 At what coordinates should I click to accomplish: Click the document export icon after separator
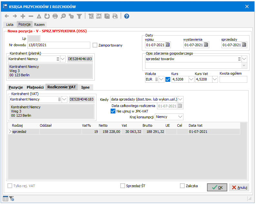pos(91,16)
